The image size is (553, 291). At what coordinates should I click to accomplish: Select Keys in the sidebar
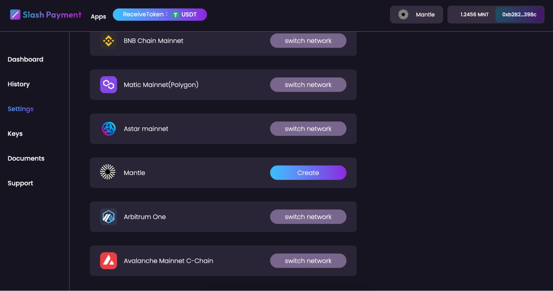pyautogui.click(x=15, y=134)
